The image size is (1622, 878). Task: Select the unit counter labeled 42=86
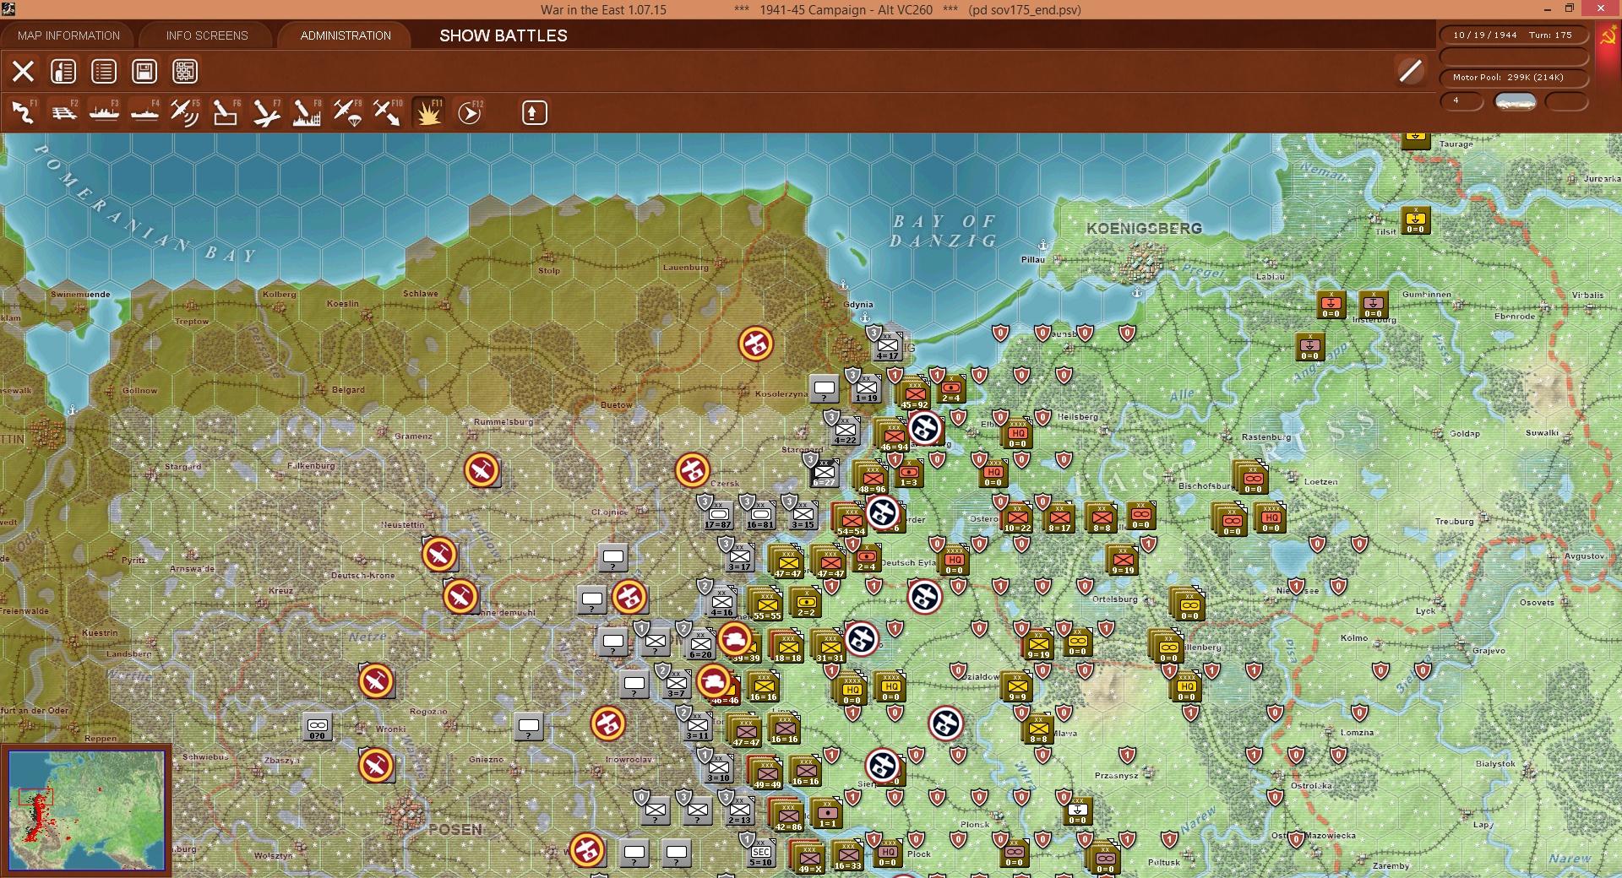(x=789, y=816)
